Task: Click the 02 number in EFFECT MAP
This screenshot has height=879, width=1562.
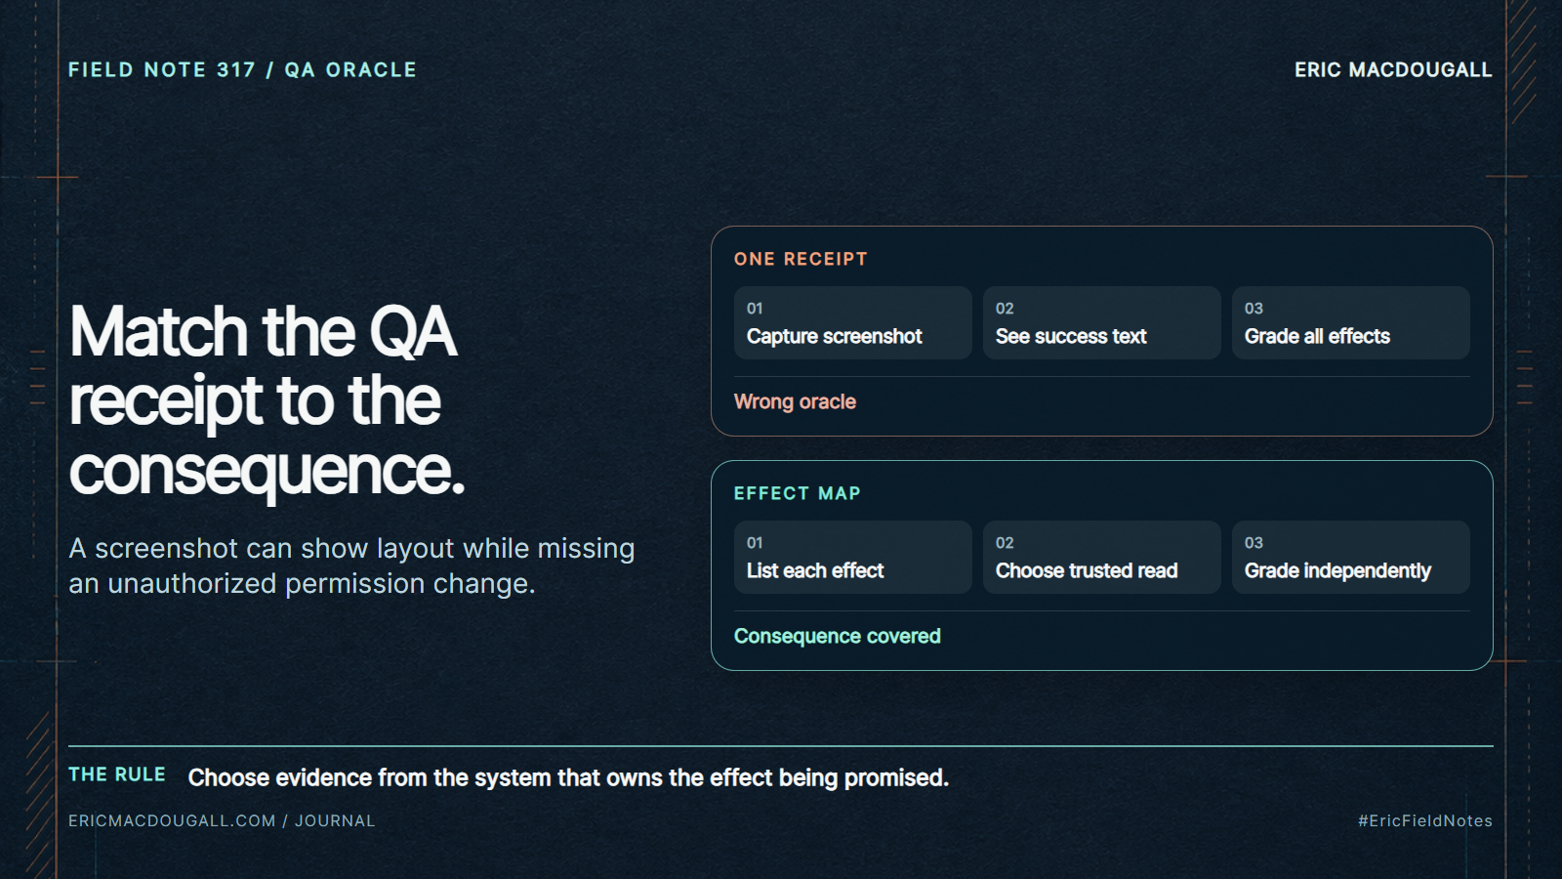Action: pos(1005,542)
